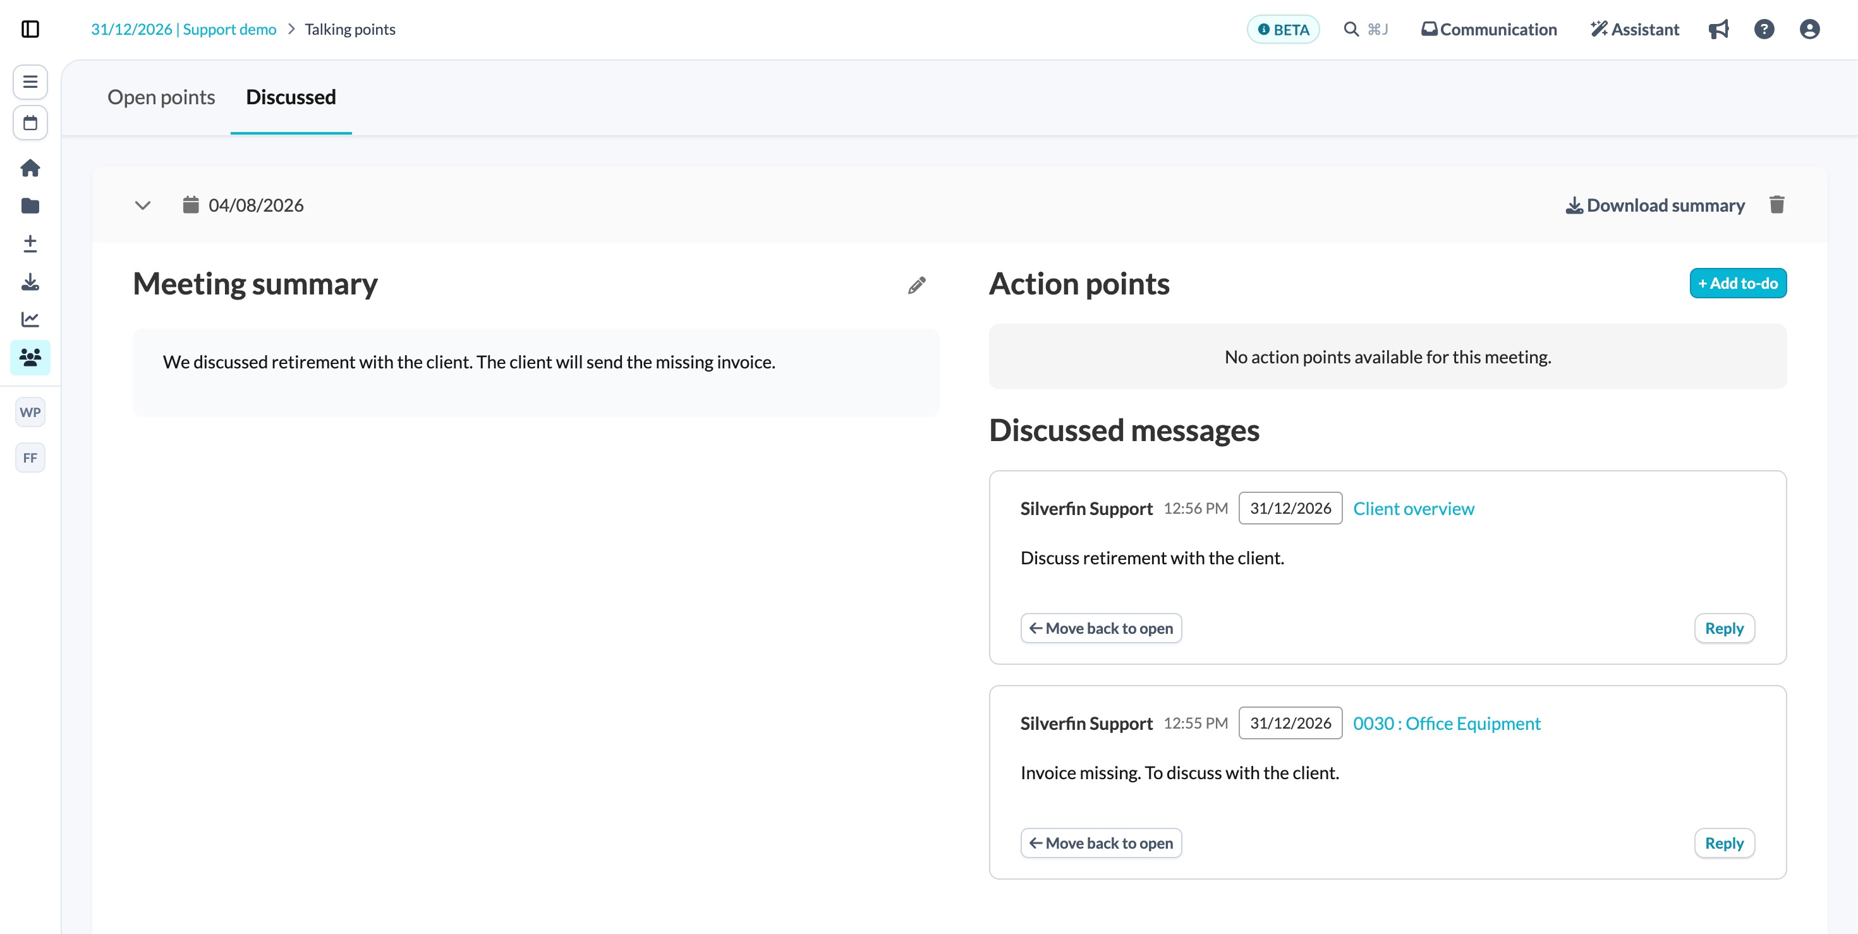Reply to the invoice missing message
Image resolution: width=1858 pixels, height=934 pixels.
pos(1724,843)
